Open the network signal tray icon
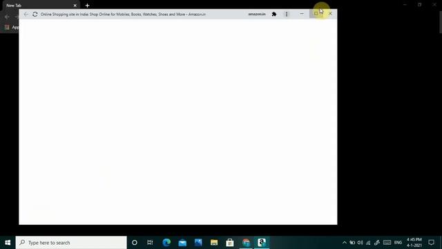This screenshot has height=249, width=442. [368, 243]
